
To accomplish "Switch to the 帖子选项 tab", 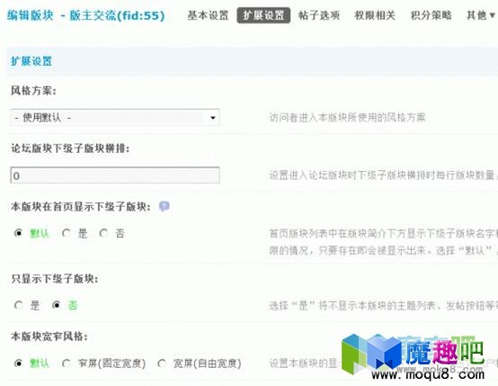I will 319,15.
